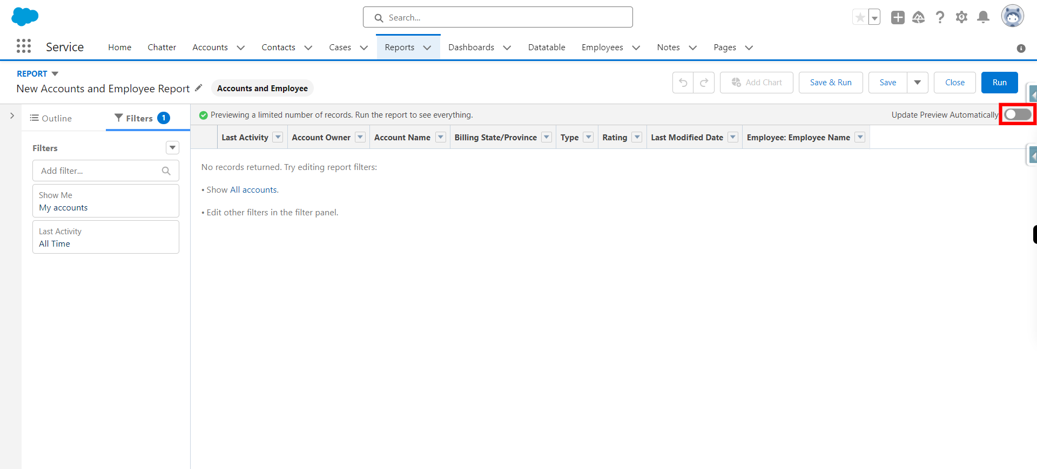Image resolution: width=1037 pixels, height=469 pixels.
Task: Go to the Home tab
Action: (x=119, y=47)
